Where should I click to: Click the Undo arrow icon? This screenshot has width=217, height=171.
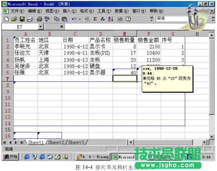point(74,19)
